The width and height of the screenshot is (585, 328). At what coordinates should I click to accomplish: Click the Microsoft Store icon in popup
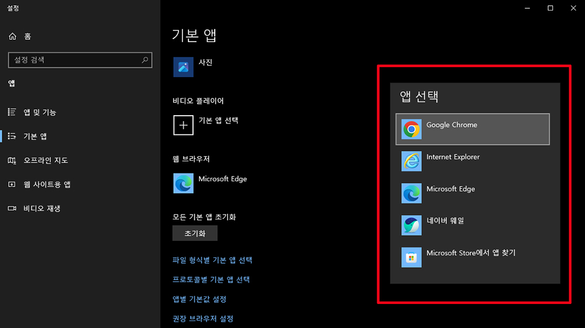point(411,257)
